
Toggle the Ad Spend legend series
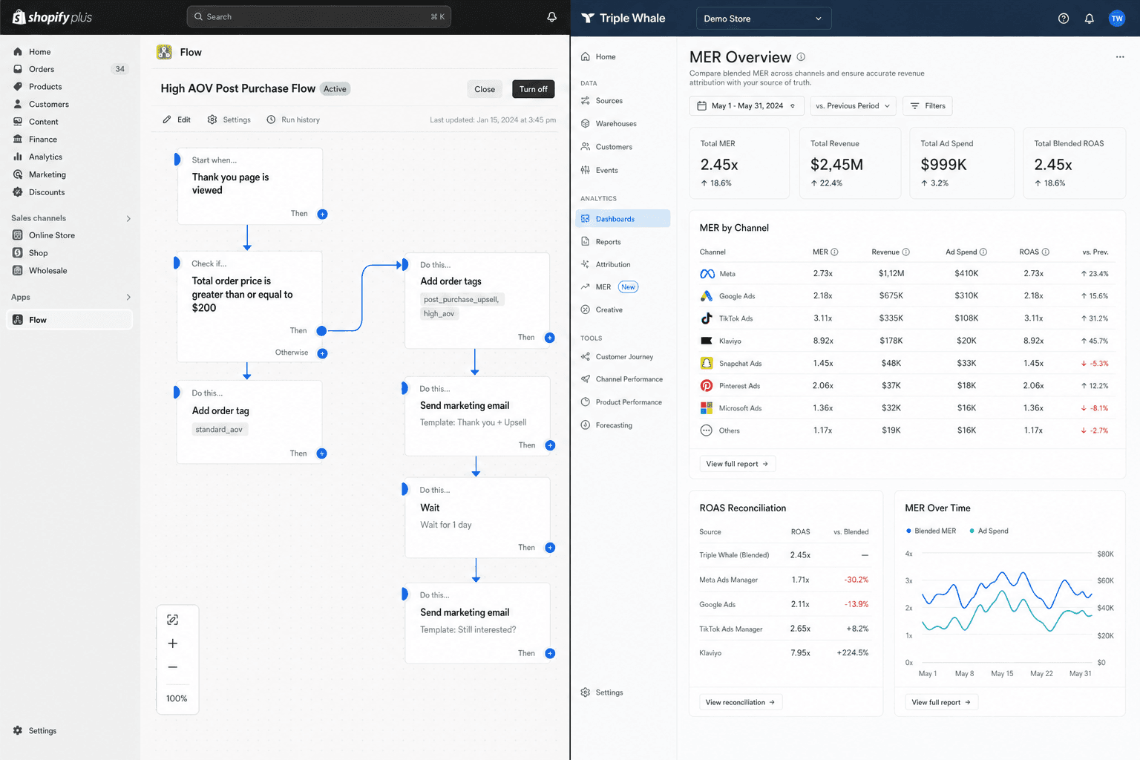point(989,531)
